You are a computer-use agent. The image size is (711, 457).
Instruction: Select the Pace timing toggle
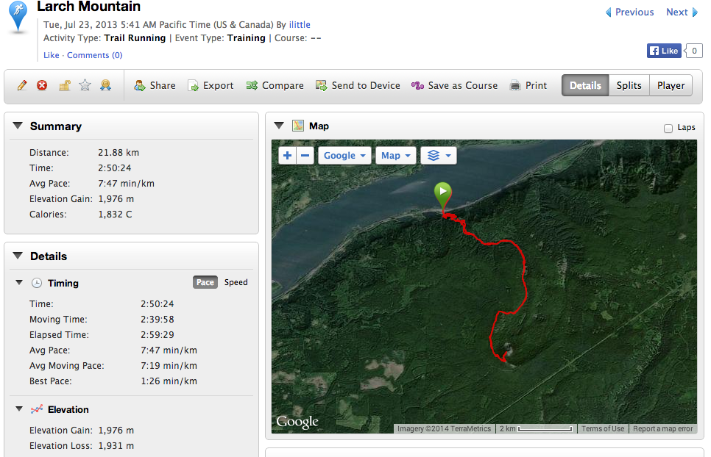click(x=205, y=282)
